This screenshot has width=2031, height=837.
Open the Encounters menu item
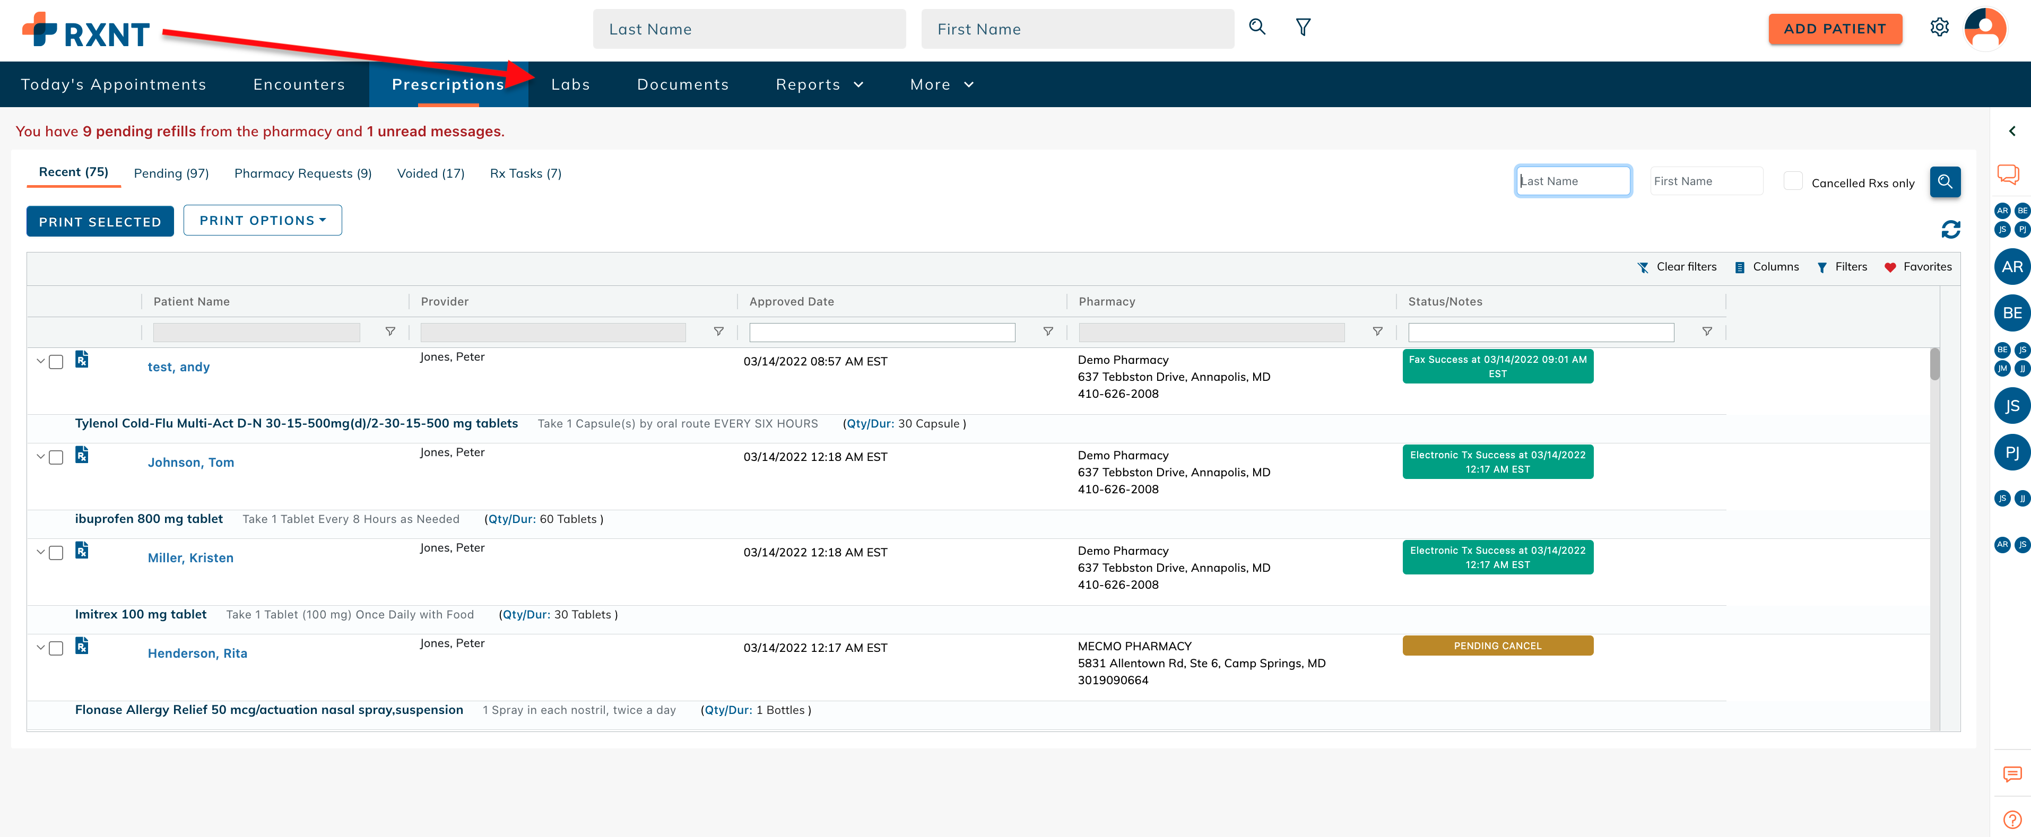299,84
